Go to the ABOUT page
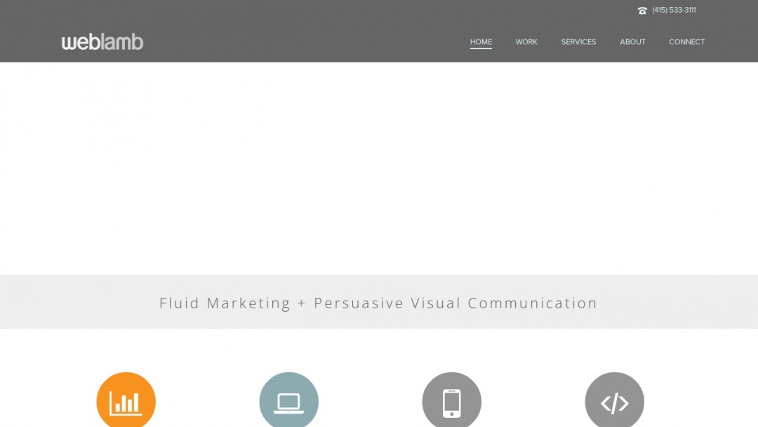The width and height of the screenshot is (758, 427). tap(632, 41)
